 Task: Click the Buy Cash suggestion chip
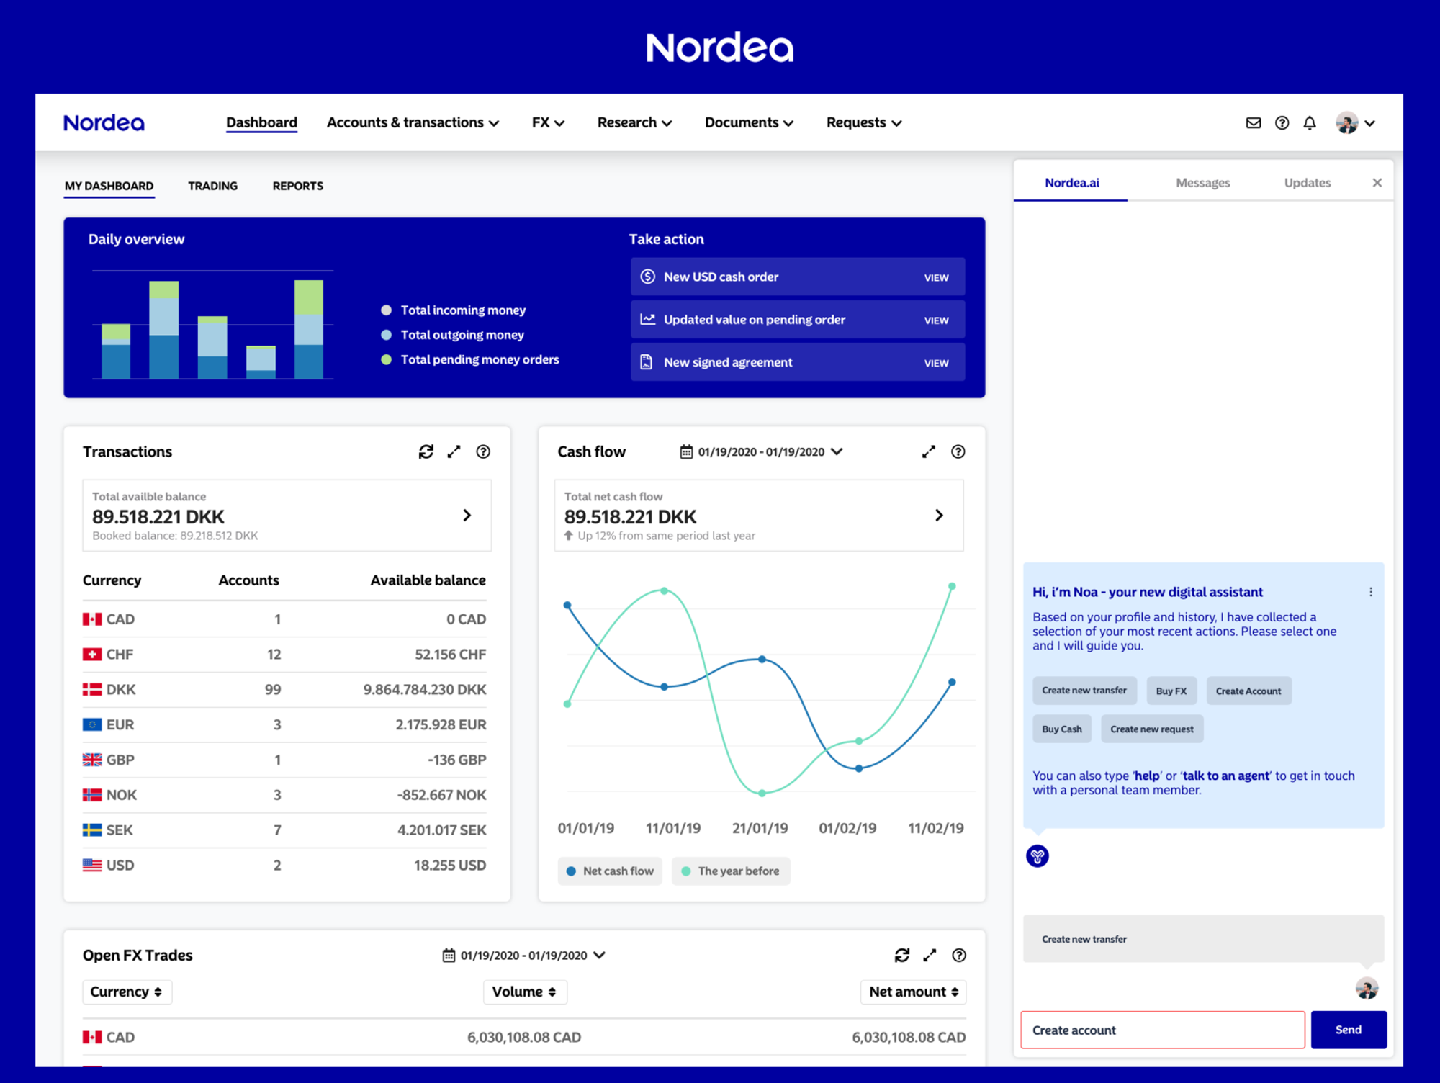coord(1061,729)
